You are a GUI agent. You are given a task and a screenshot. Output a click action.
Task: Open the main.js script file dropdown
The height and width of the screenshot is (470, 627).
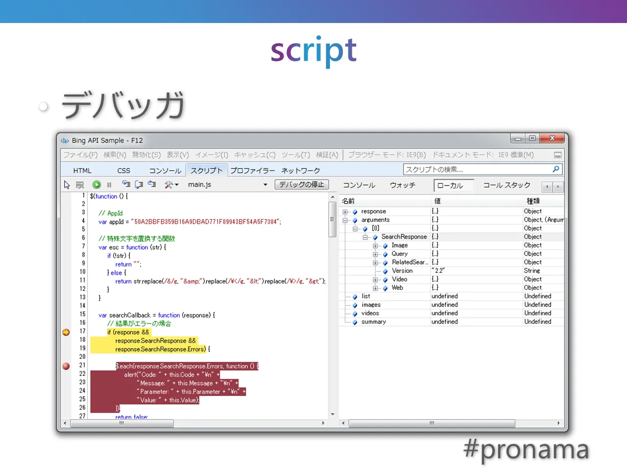[x=265, y=185]
